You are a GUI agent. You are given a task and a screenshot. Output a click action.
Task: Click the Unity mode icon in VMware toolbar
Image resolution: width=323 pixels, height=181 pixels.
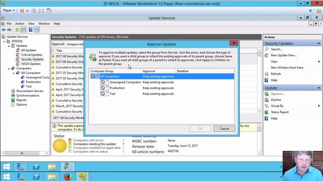click(49, 11)
